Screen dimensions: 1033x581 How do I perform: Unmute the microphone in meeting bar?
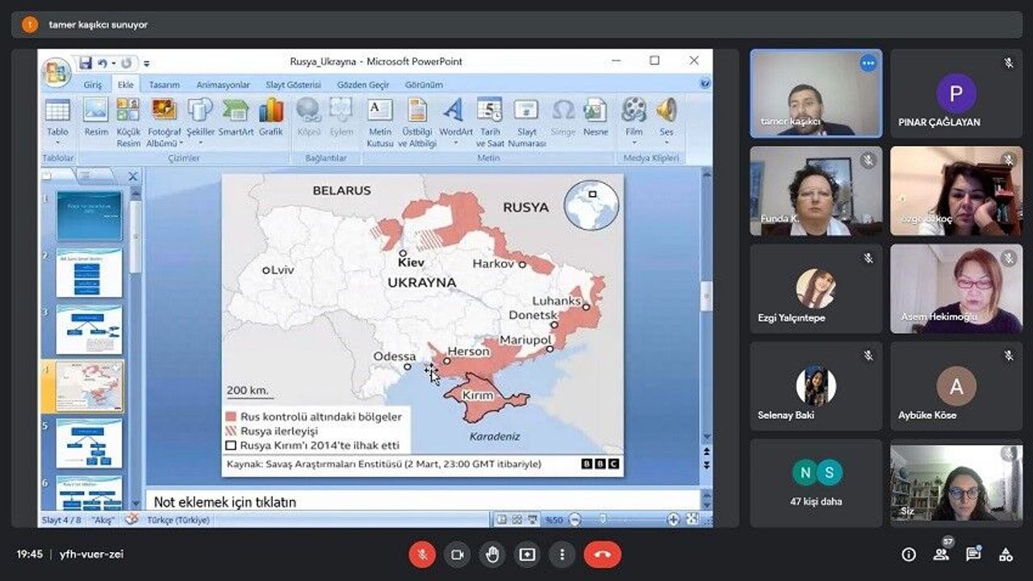pos(421,554)
